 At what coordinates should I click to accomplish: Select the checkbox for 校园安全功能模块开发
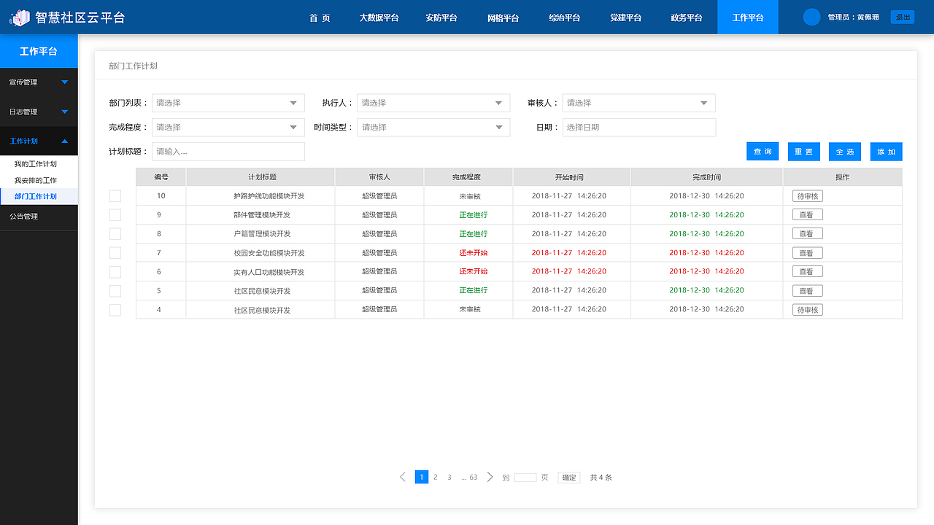click(x=115, y=252)
